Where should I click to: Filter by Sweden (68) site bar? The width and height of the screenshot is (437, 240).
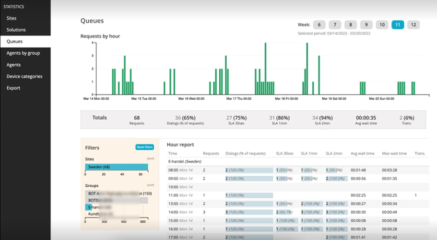[x=116, y=167]
